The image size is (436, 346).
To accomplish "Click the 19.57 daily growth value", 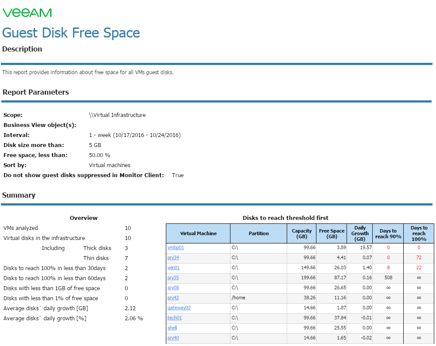I will click(x=366, y=247).
